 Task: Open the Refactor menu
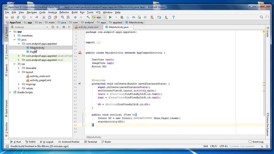(64, 12)
